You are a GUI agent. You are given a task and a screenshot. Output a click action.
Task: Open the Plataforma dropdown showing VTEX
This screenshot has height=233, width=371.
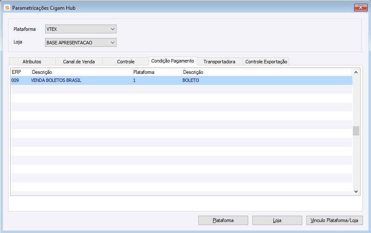[81, 29]
